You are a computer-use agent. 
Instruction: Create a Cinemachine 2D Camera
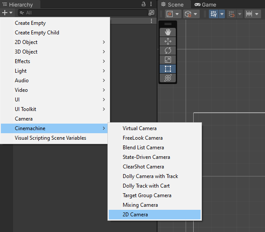pos(154,215)
